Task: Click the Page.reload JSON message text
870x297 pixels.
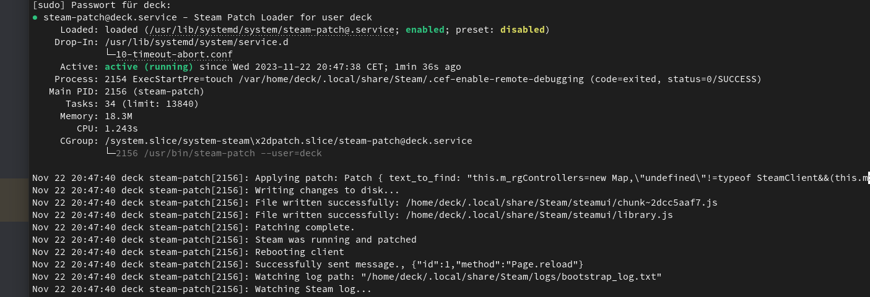Action: 495,264
